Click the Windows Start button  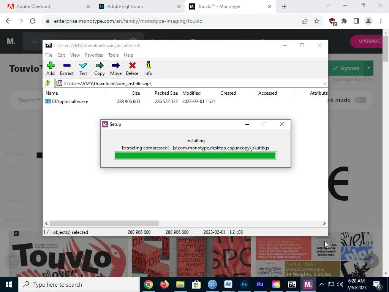(x=9, y=284)
